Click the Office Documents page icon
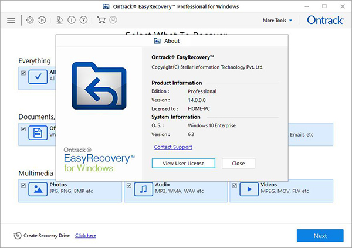The width and height of the screenshot is (352, 248). point(38,133)
